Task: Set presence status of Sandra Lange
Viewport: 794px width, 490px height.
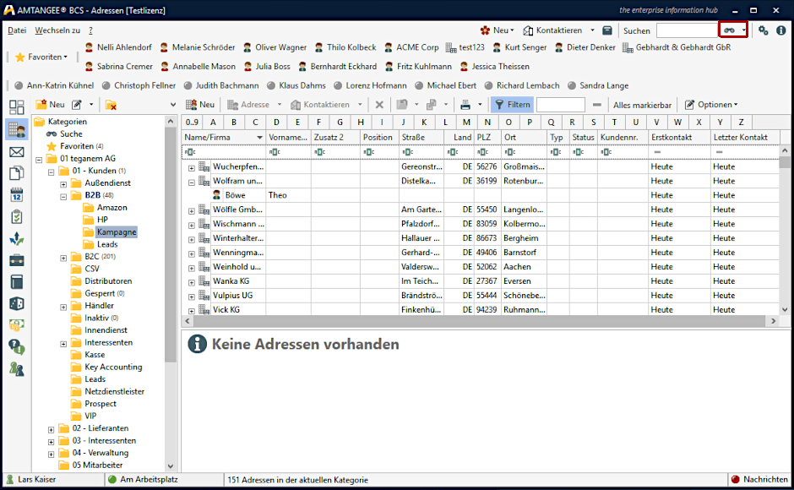Action: click(x=573, y=85)
